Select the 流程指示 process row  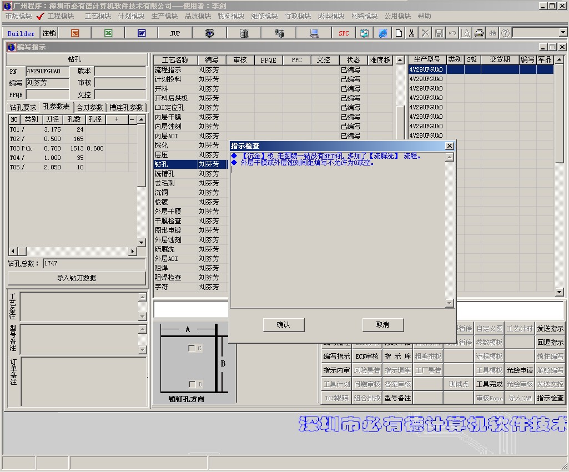274,70
